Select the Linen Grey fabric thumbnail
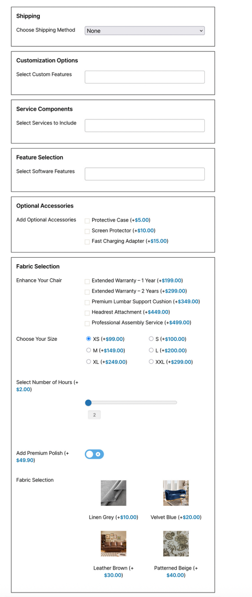This screenshot has width=252, height=597. point(113,493)
